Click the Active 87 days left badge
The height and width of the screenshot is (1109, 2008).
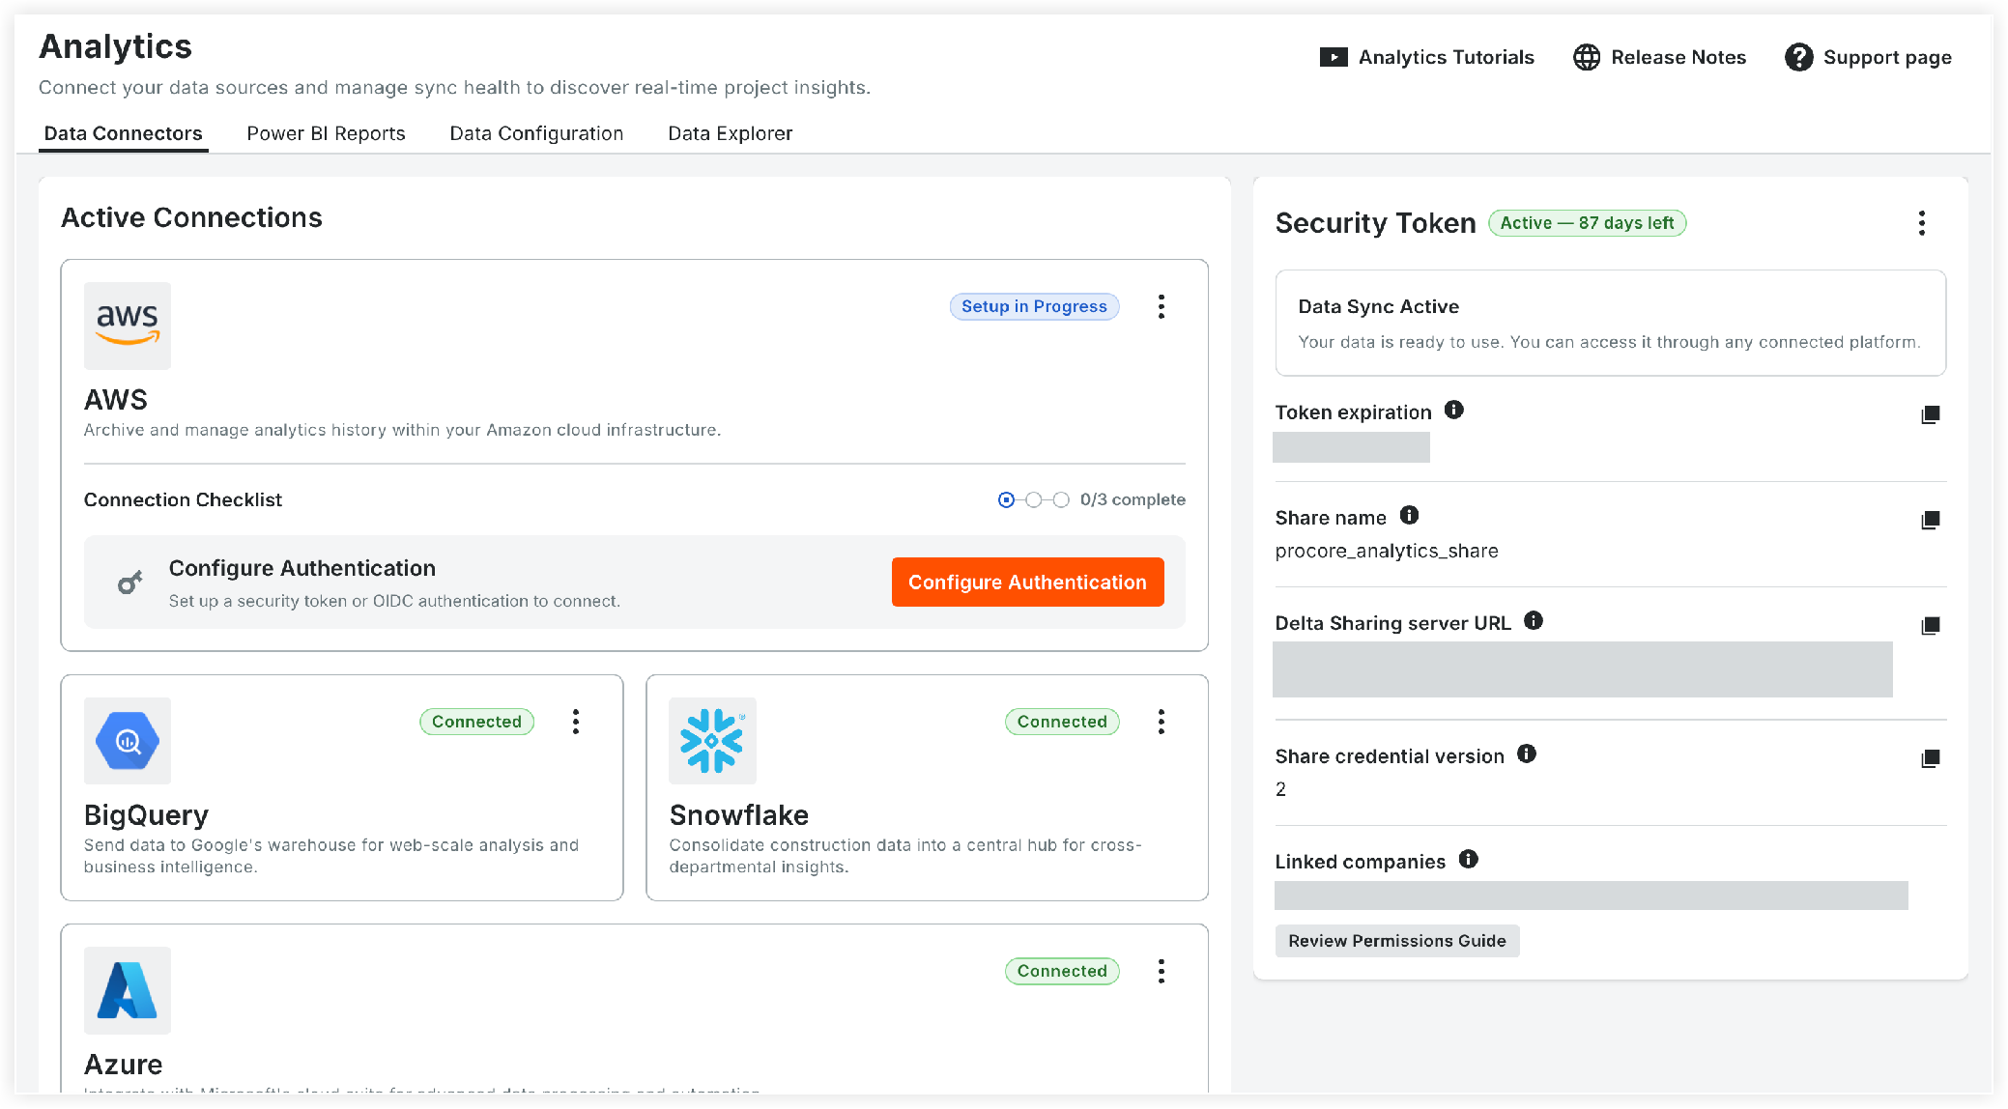tap(1588, 223)
